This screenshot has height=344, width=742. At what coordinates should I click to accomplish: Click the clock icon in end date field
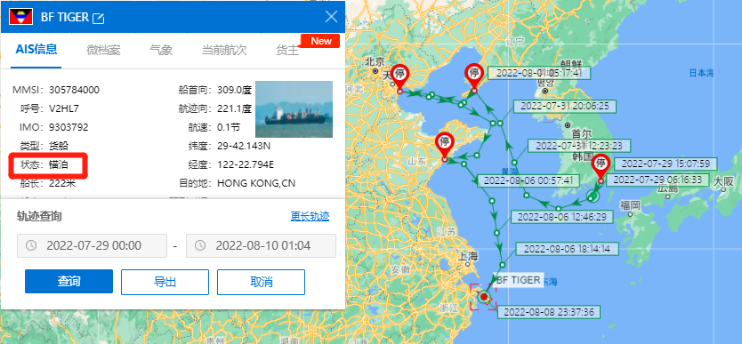(200, 245)
